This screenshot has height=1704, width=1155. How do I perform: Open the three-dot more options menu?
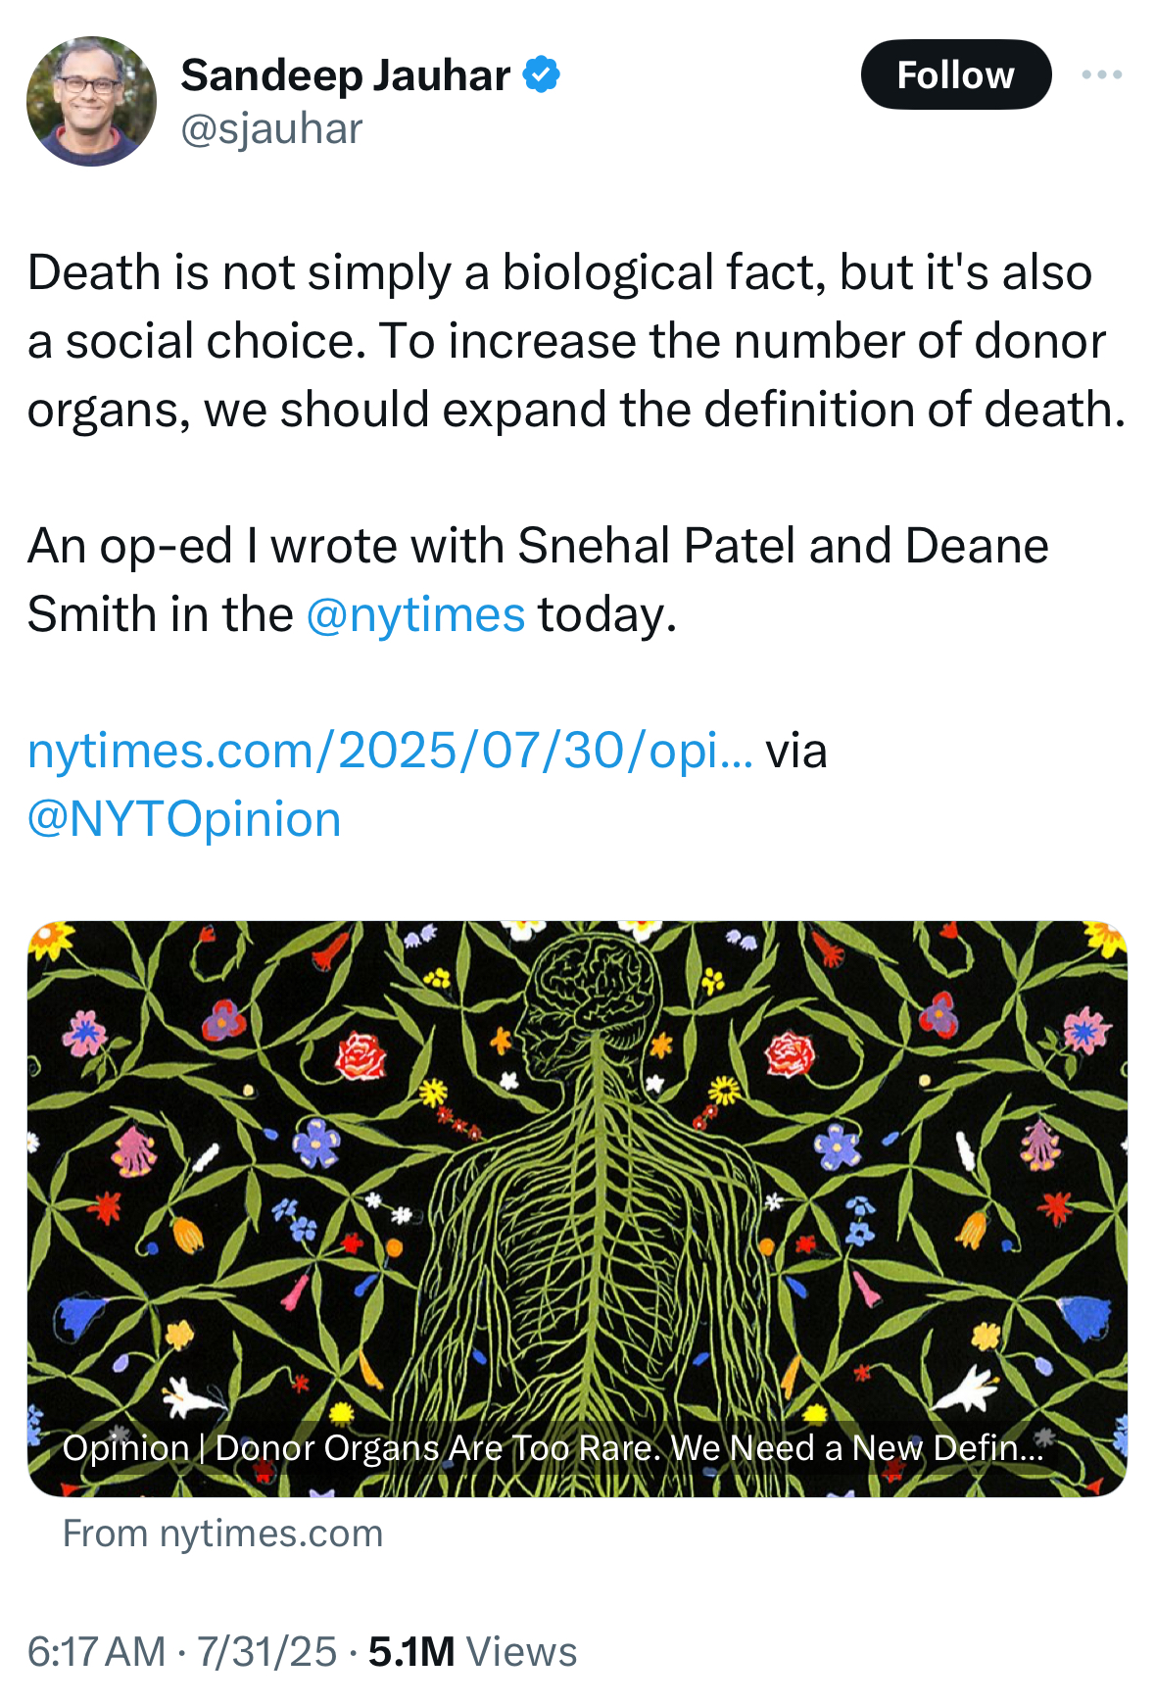[1101, 75]
